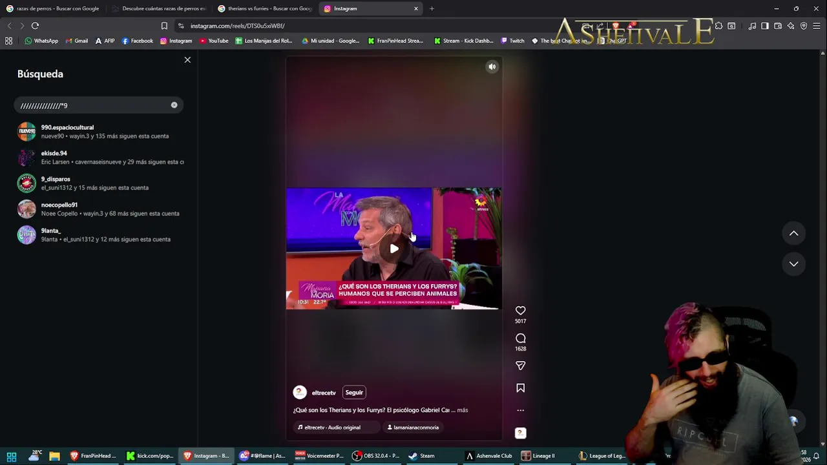Viewport: 827px width, 465px height.
Task: Open ekisde.94 account result
Action: coord(100,158)
